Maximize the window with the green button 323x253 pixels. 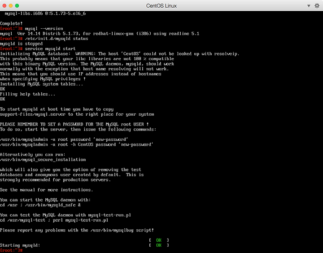pyautogui.click(x=17, y=5)
